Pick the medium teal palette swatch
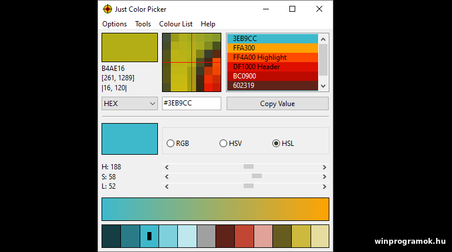Image resolution: width=452 pixels, height=252 pixels. pos(130,236)
